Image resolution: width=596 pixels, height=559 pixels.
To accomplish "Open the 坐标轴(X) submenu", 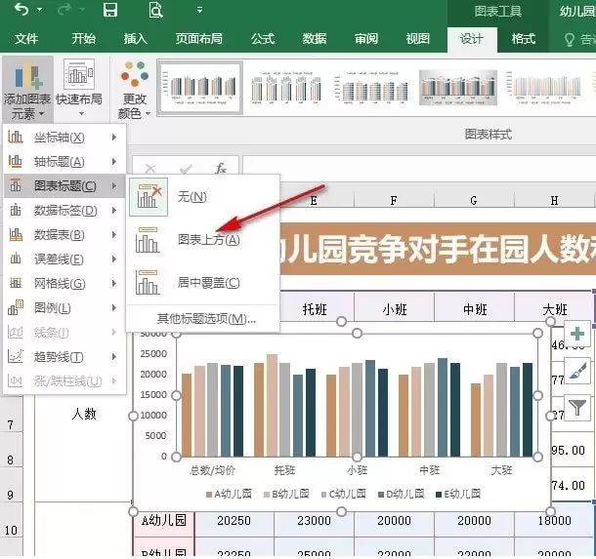I will click(x=64, y=138).
